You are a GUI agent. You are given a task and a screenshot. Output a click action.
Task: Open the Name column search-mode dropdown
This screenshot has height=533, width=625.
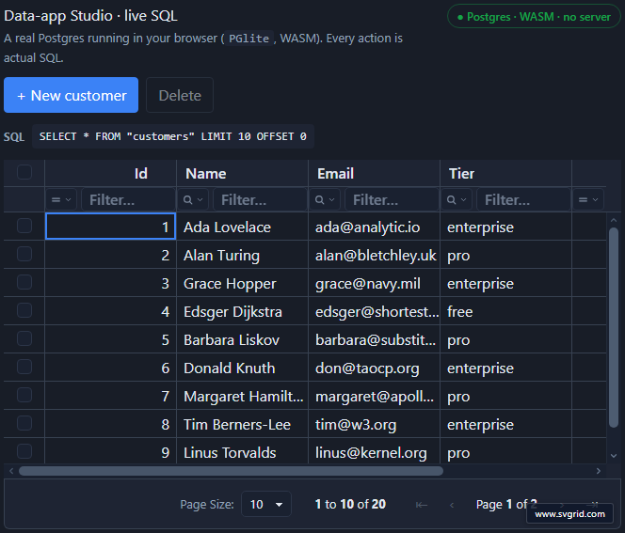pyautogui.click(x=193, y=199)
